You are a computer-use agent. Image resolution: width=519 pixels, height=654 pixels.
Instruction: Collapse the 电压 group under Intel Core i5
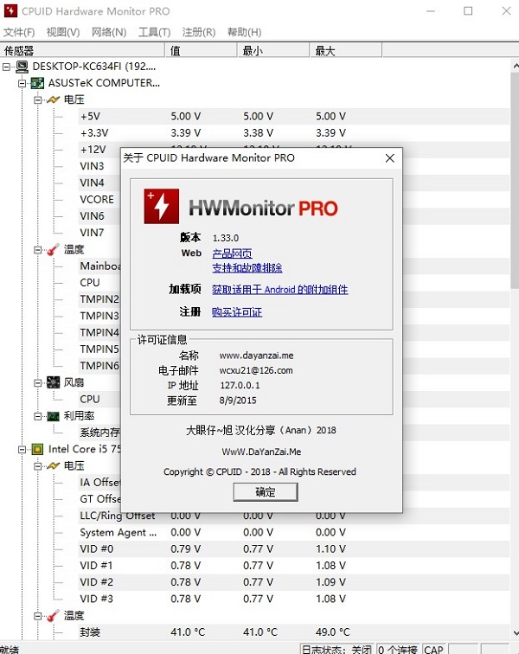point(37,466)
